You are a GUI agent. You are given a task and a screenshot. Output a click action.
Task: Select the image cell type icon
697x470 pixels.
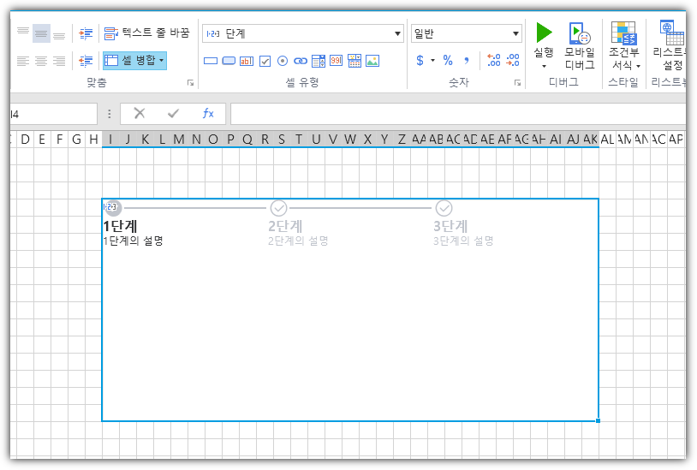tap(372, 61)
